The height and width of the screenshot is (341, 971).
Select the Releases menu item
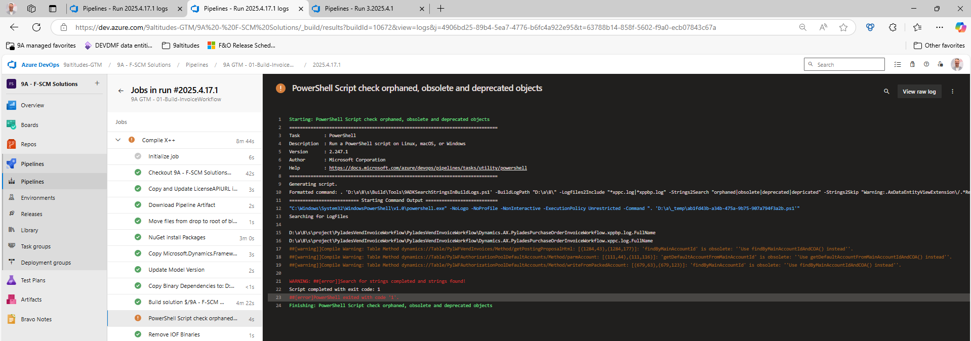coord(31,214)
